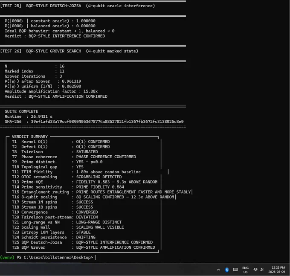Click the Ideal BQP behavior line
The width and height of the screenshot is (290, 276).
click(60, 31)
